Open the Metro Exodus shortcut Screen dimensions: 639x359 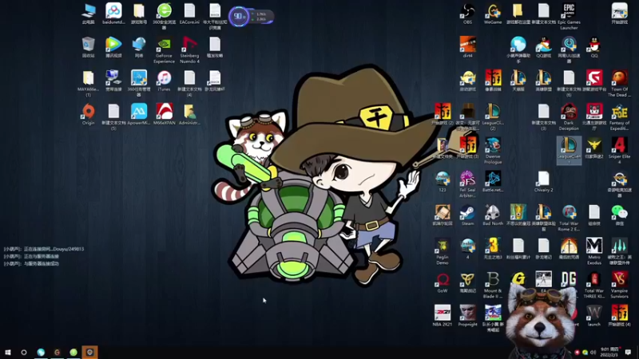click(593, 251)
